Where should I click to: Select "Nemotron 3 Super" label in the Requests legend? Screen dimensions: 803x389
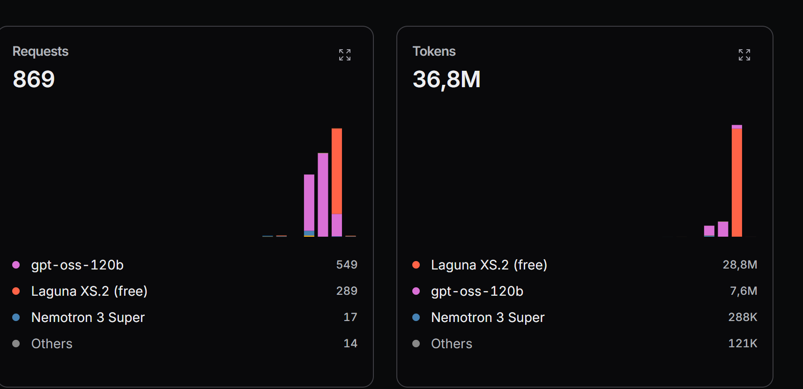pyautogui.click(x=88, y=317)
